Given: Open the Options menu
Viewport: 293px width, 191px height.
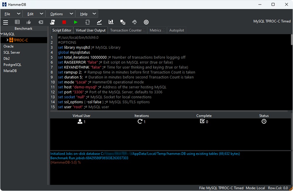Looking at the screenshot, I should [x=57, y=14].
